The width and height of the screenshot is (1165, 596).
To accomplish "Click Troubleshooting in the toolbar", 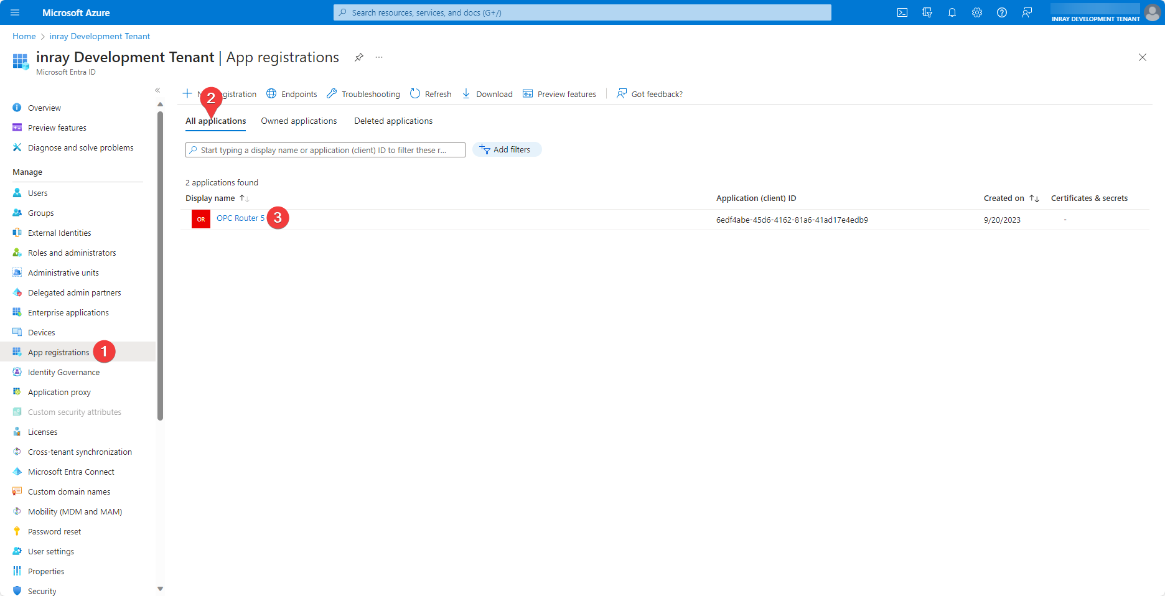I will point(363,94).
